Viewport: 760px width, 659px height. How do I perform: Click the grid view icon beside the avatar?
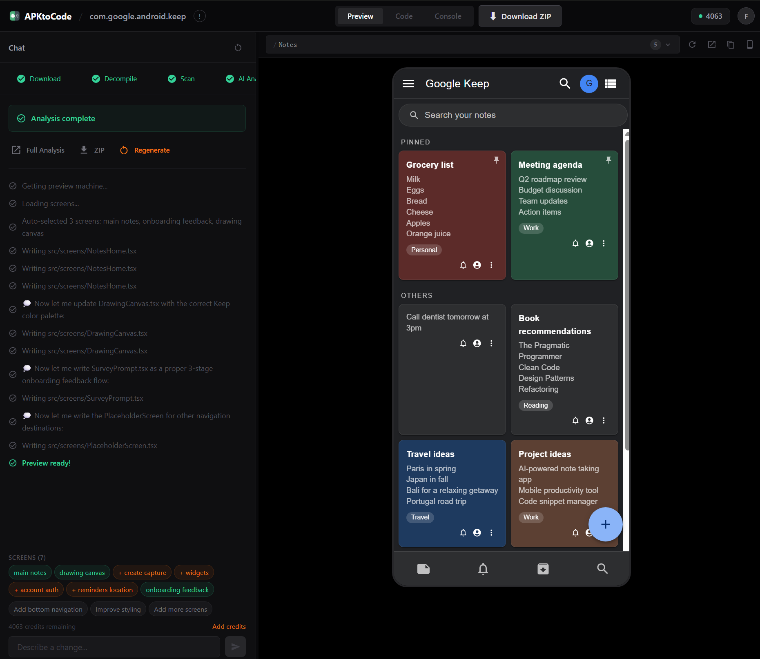[610, 84]
